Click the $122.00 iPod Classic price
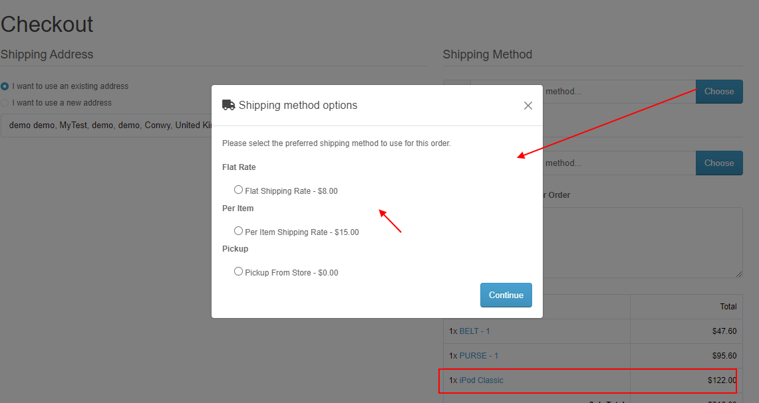 pyautogui.click(x=722, y=380)
